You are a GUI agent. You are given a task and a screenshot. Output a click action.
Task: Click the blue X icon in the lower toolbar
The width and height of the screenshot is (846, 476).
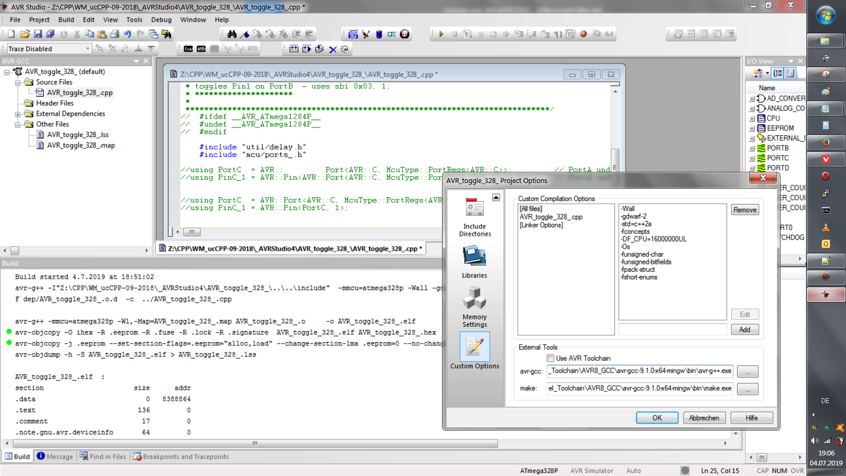333,49
